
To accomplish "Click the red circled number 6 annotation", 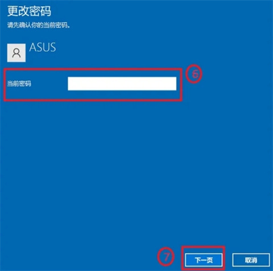I will click(x=194, y=74).
